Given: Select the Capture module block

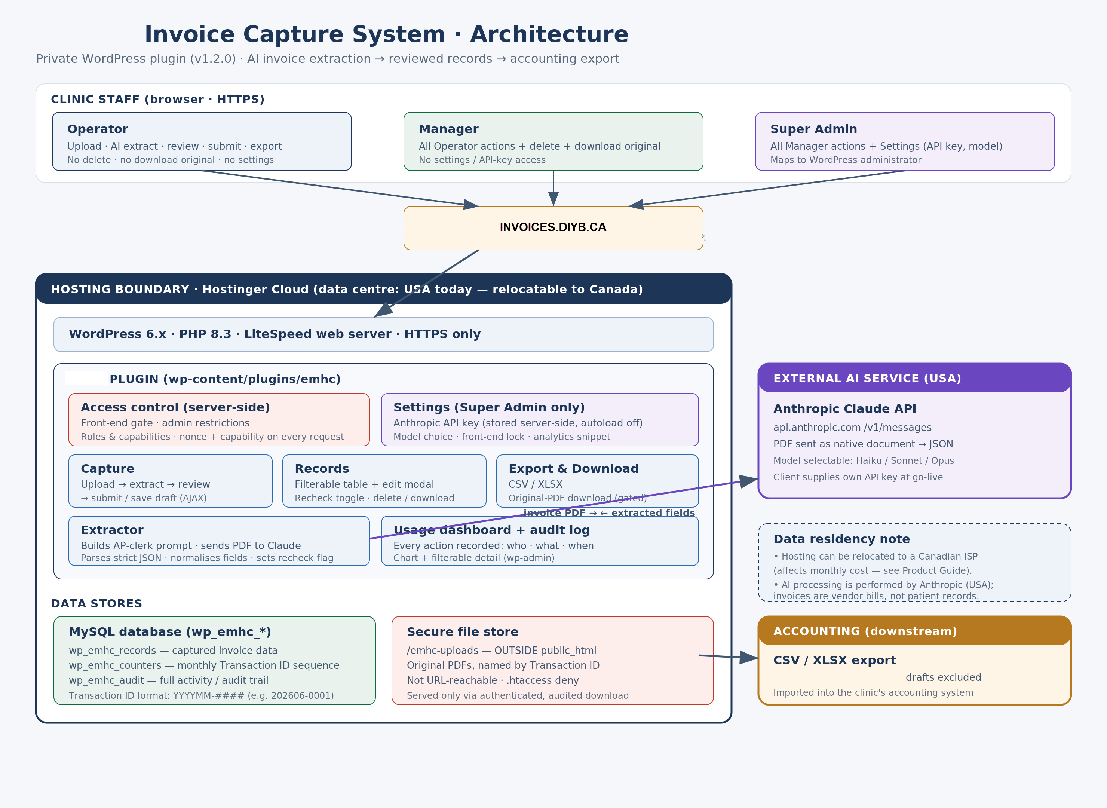Looking at the screenshot, I should (x=171, y=481).
